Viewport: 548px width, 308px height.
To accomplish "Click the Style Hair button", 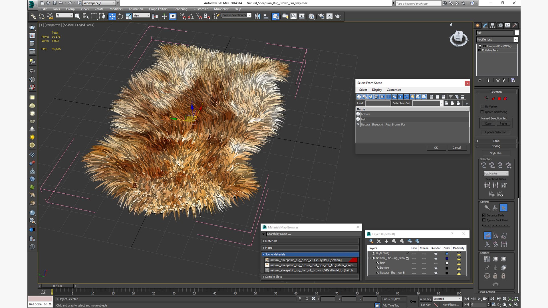I will pyautogui.click(x=496, y=153).
